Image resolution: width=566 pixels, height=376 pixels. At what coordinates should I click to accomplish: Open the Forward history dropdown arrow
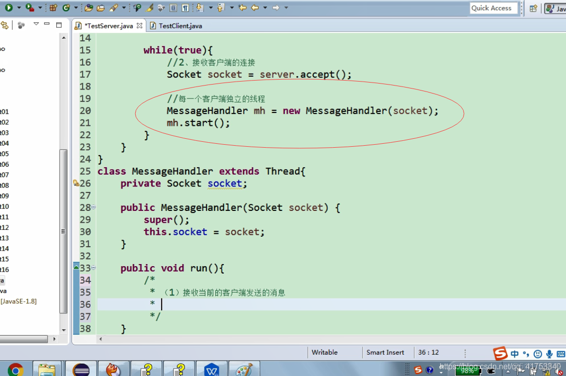tap(286, 7)
